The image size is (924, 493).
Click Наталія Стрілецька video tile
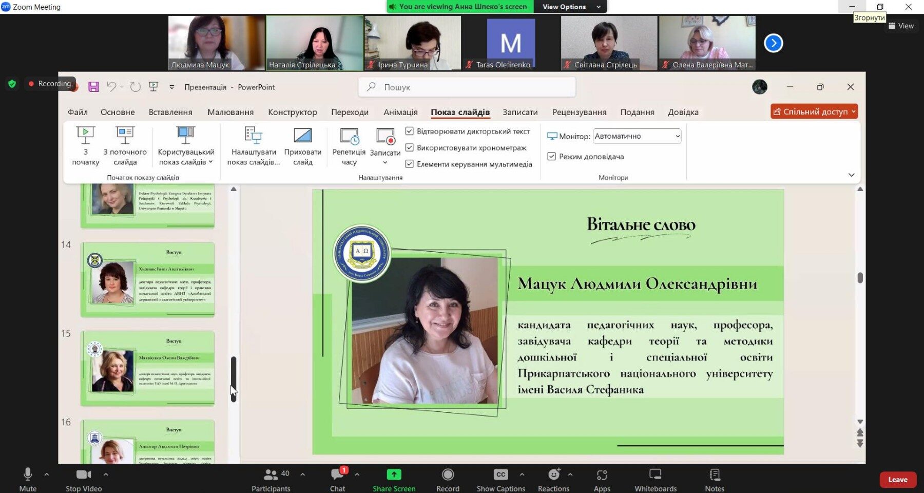pyautogui.click(x=315, y=43)
